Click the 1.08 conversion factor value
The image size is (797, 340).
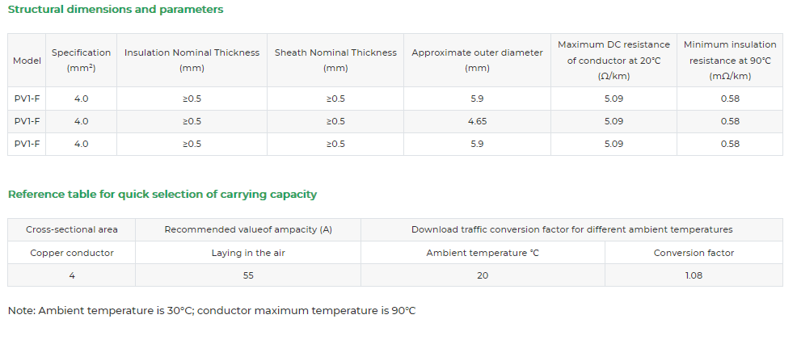pyautogui.click(x=694, y=275)
